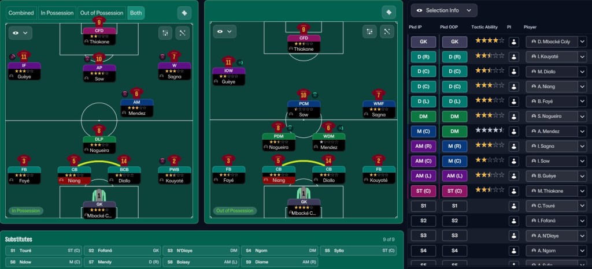
Task: Click the GK Pkd IP position button
Action: (423, 42)
